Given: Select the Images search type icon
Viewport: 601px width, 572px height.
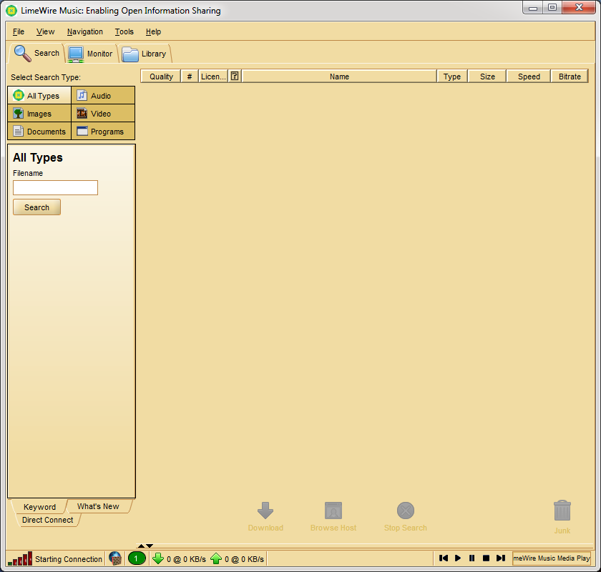Looking at the screenshot, I should pos(17,113).
